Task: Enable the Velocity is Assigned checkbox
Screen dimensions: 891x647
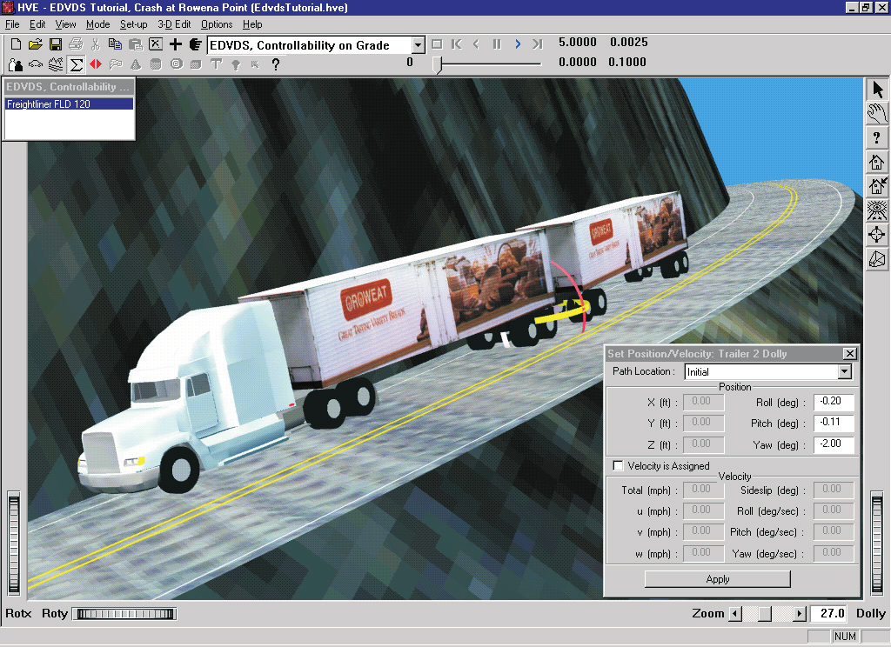Action: coord(618,466)
